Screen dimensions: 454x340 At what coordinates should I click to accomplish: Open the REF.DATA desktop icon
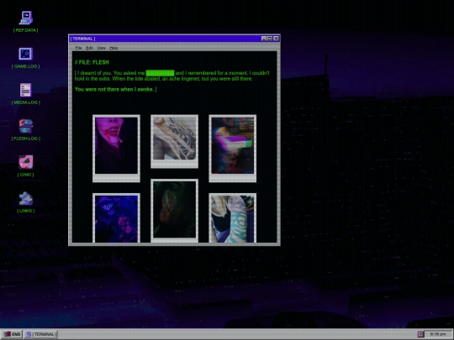click(x=26, y=21)
